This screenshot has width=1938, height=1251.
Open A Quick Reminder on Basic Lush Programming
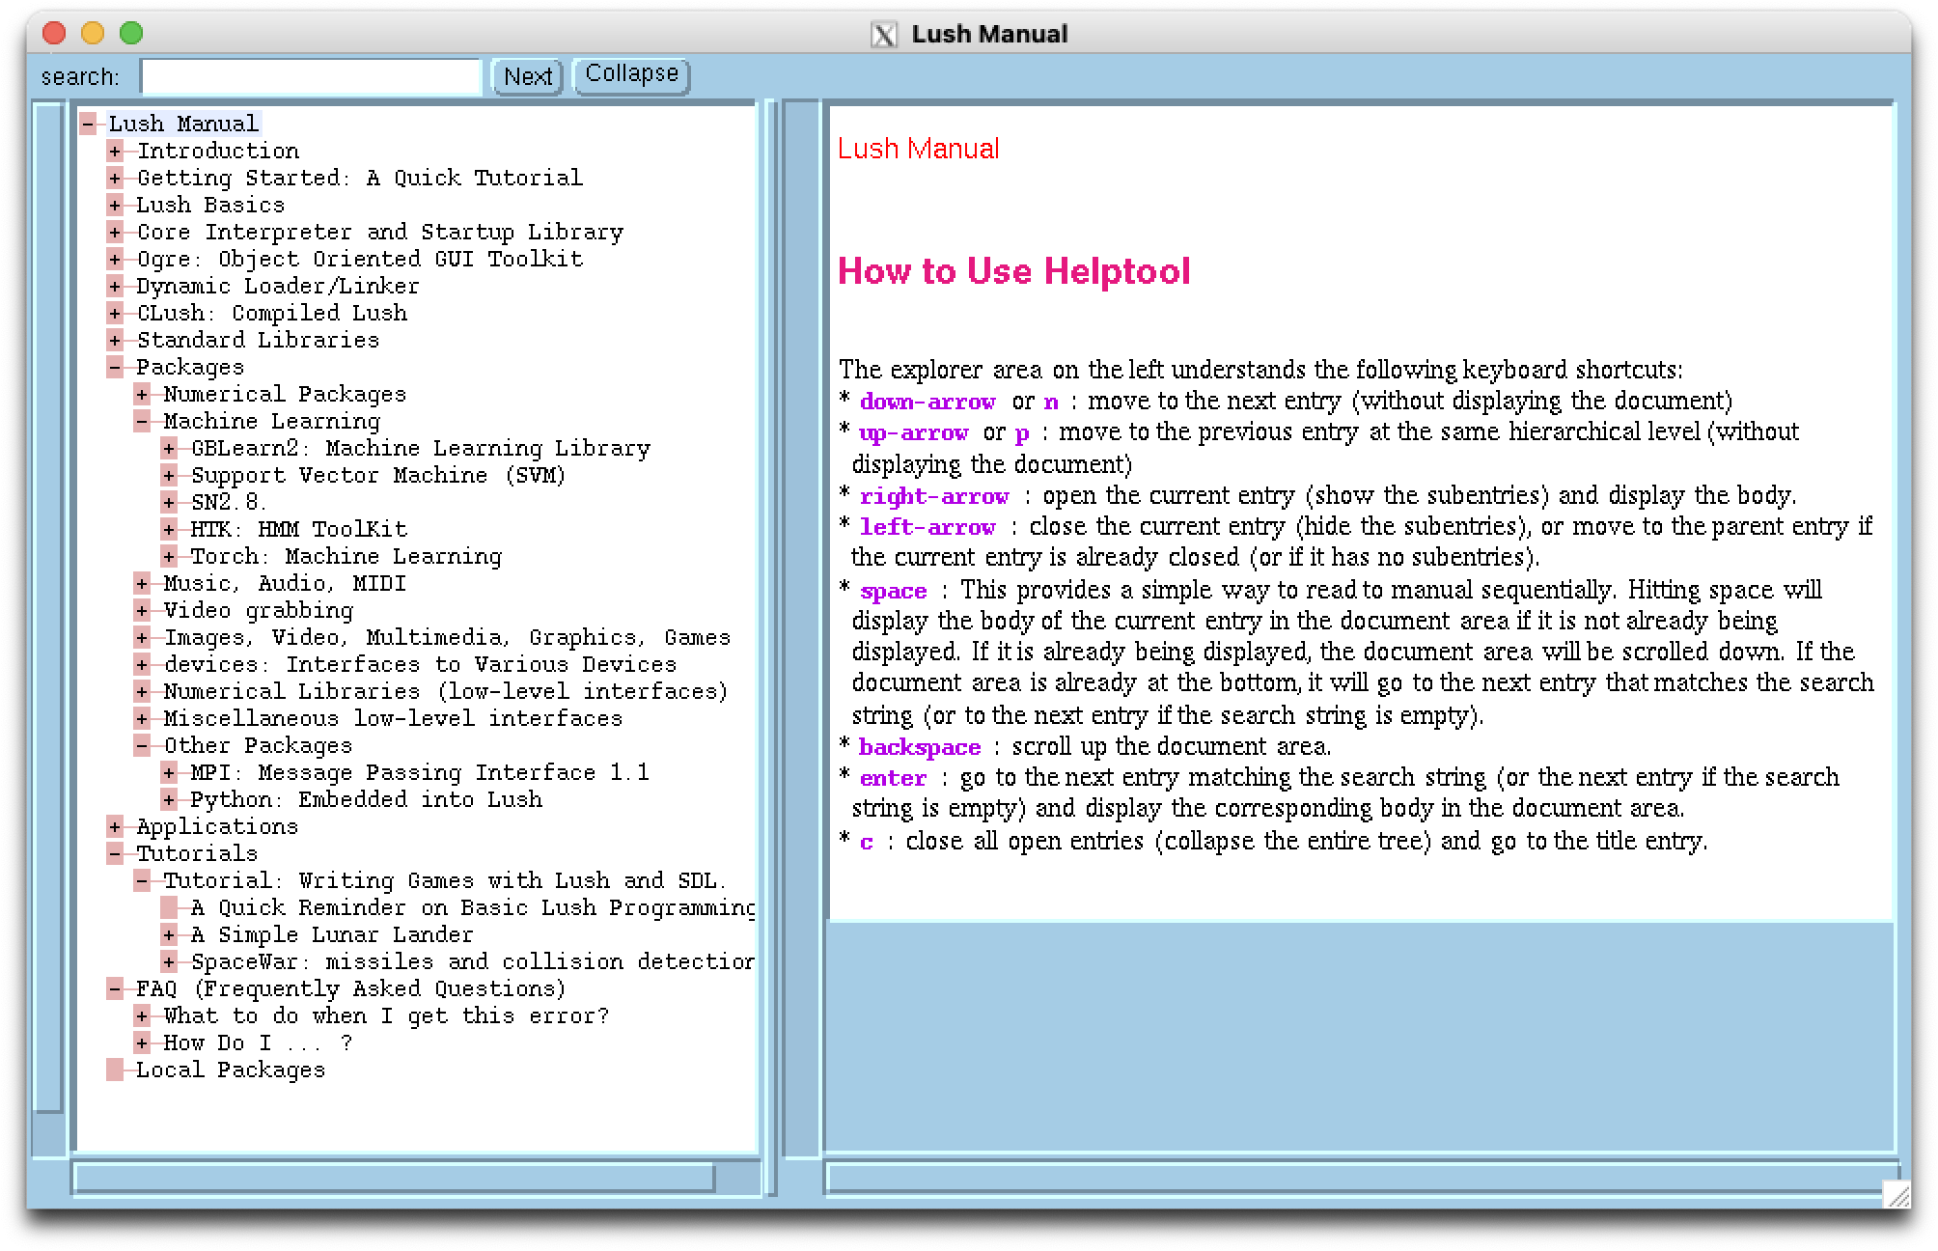pos(473,907)
